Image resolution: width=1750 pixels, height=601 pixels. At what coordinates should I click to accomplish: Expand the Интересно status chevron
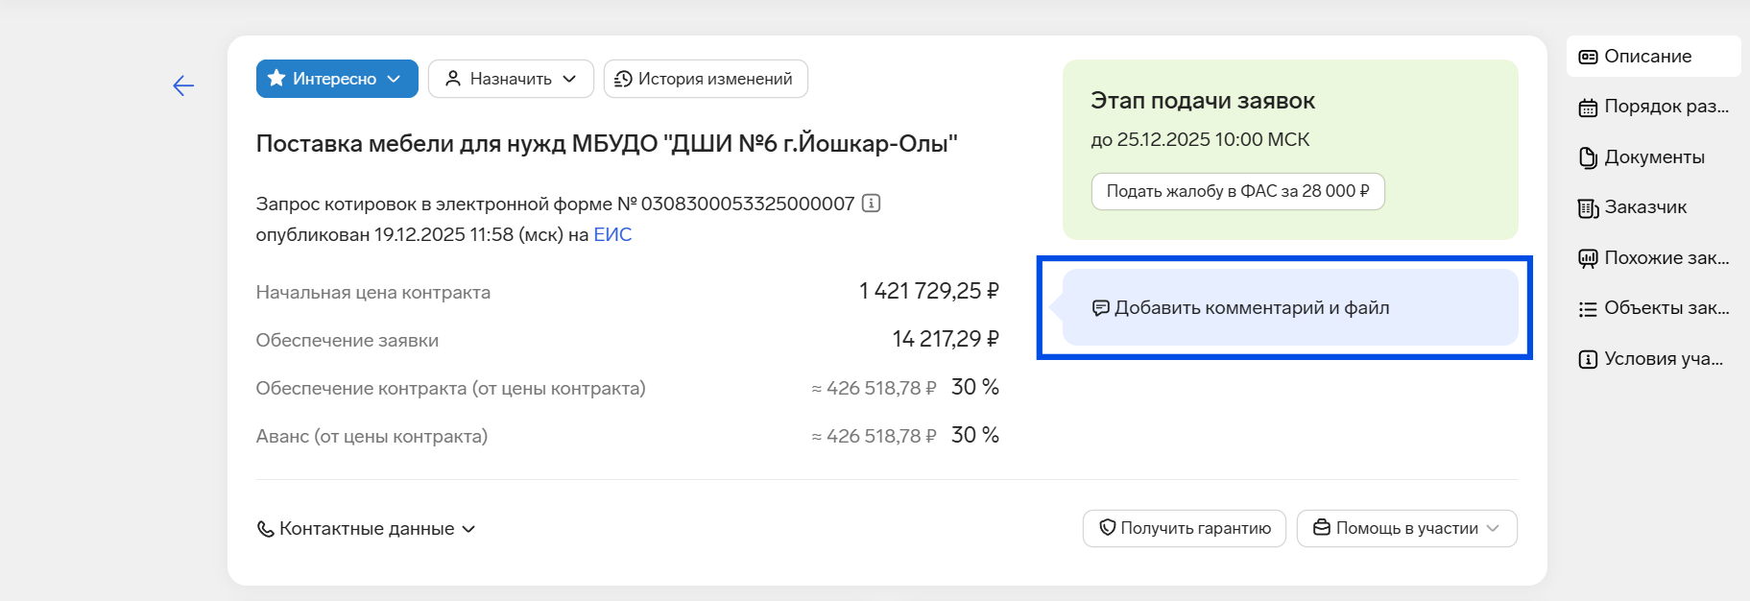[394, 79]
